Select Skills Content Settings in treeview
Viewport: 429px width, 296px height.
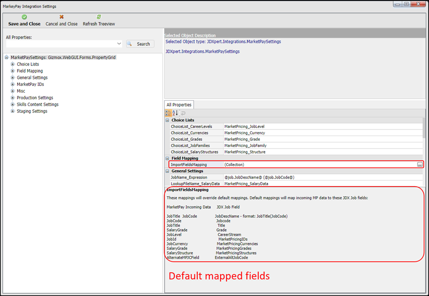tap(38, 105)
